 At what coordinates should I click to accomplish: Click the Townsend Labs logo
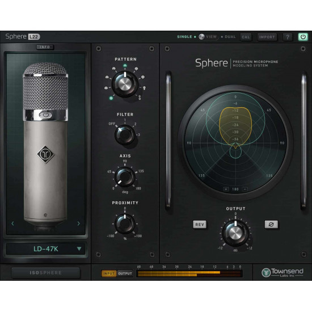[283, 272]
